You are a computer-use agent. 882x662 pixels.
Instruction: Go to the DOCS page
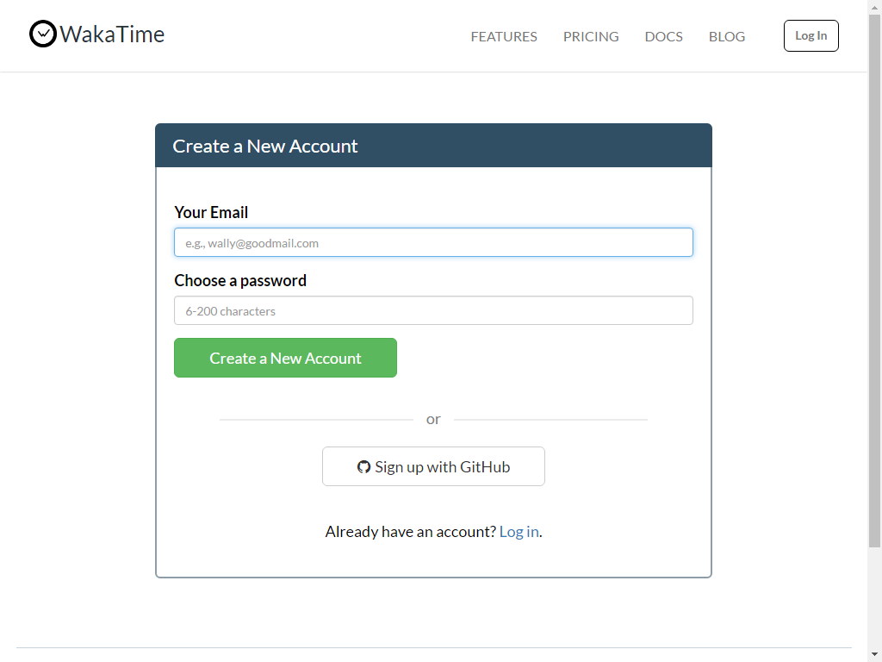(x=664, y=36)
